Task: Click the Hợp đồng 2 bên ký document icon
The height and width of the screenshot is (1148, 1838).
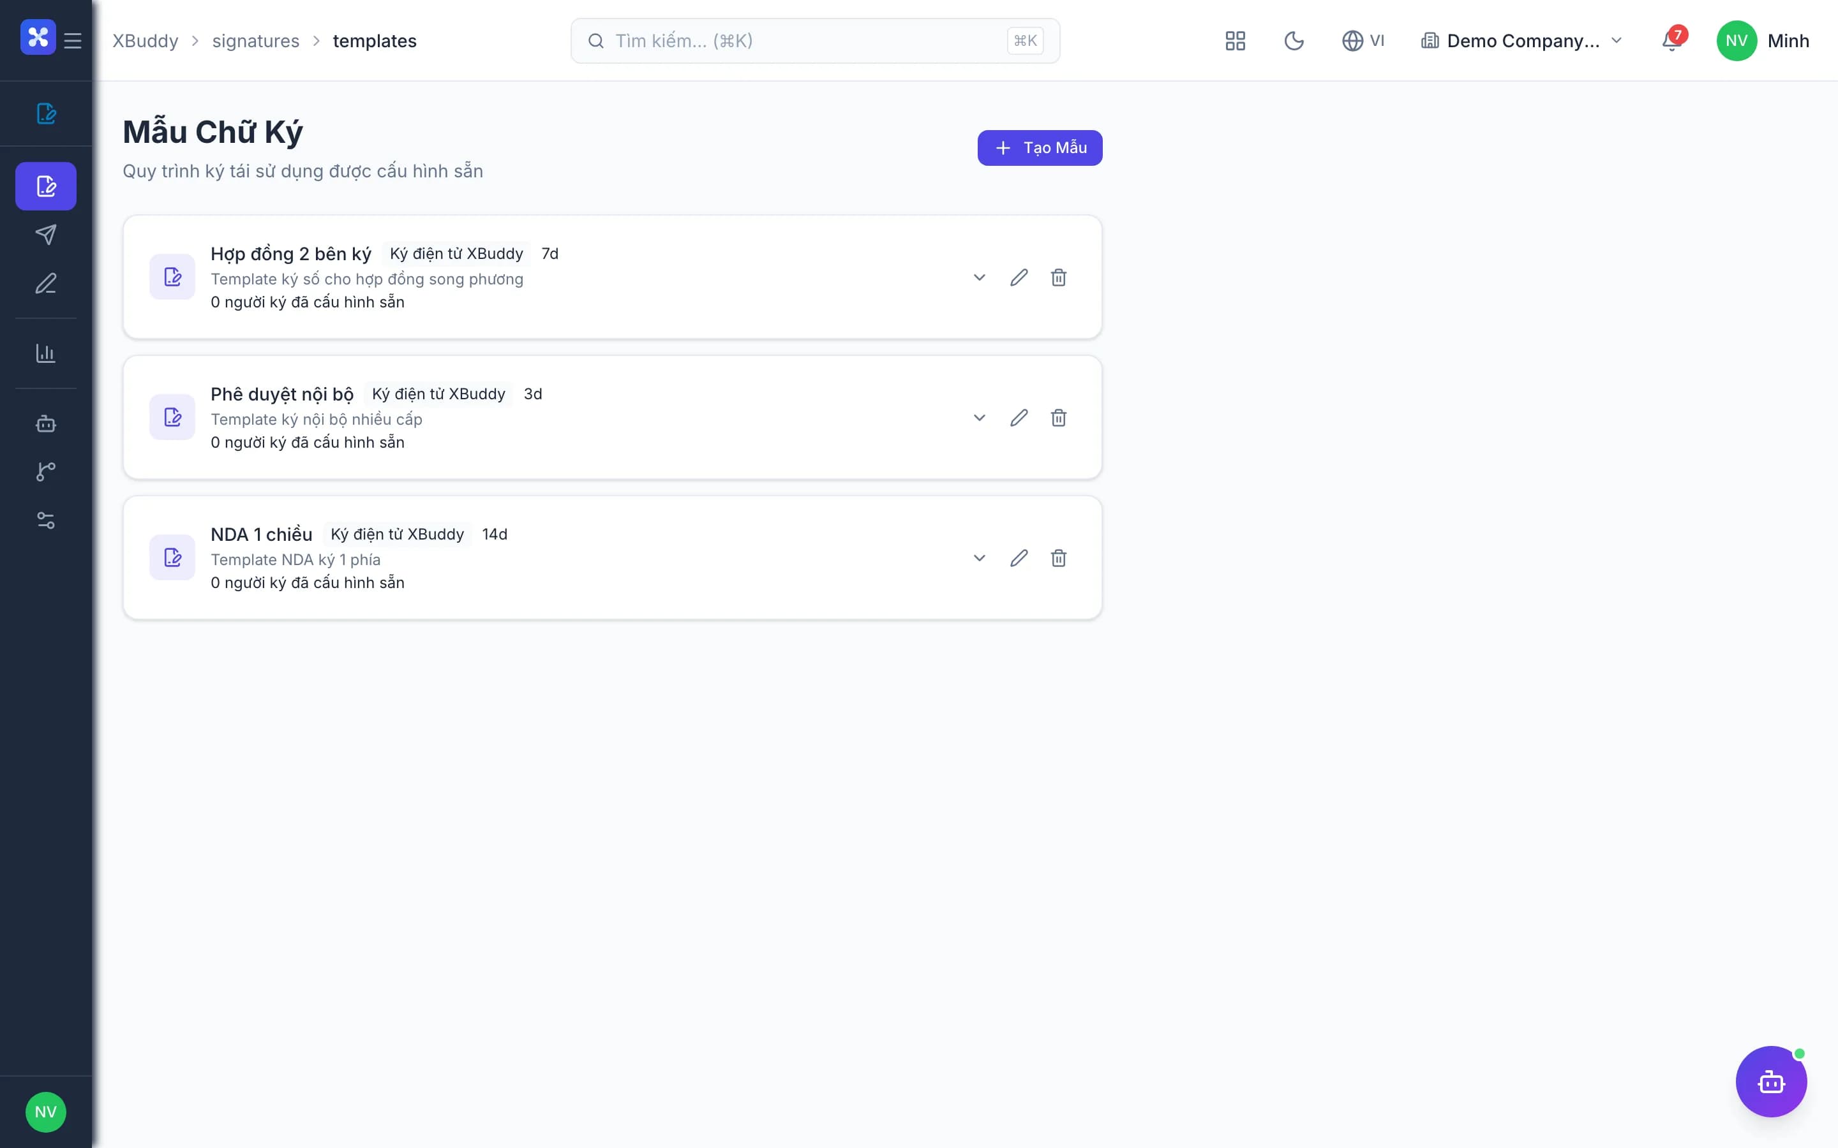Action: [x=172, y=277]
